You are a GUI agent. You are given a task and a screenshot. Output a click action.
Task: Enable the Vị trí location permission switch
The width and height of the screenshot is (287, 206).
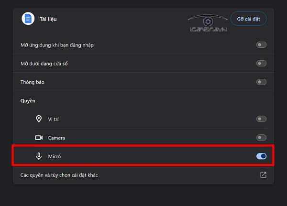261,119
